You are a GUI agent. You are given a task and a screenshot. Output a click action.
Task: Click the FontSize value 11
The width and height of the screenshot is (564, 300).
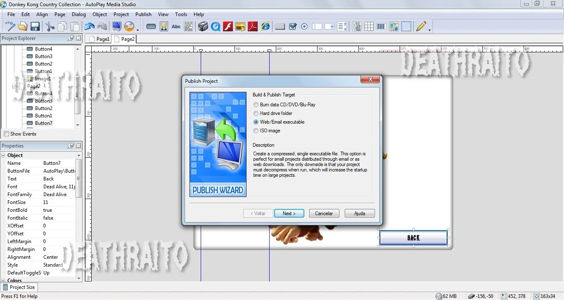(59, 202)
